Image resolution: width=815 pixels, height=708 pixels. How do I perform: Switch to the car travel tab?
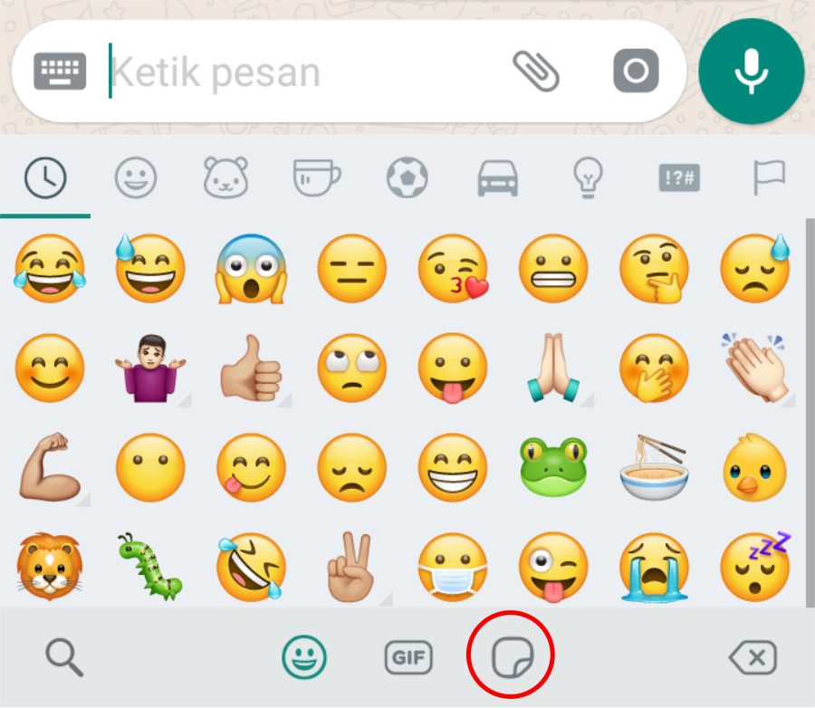pos(497,177)
